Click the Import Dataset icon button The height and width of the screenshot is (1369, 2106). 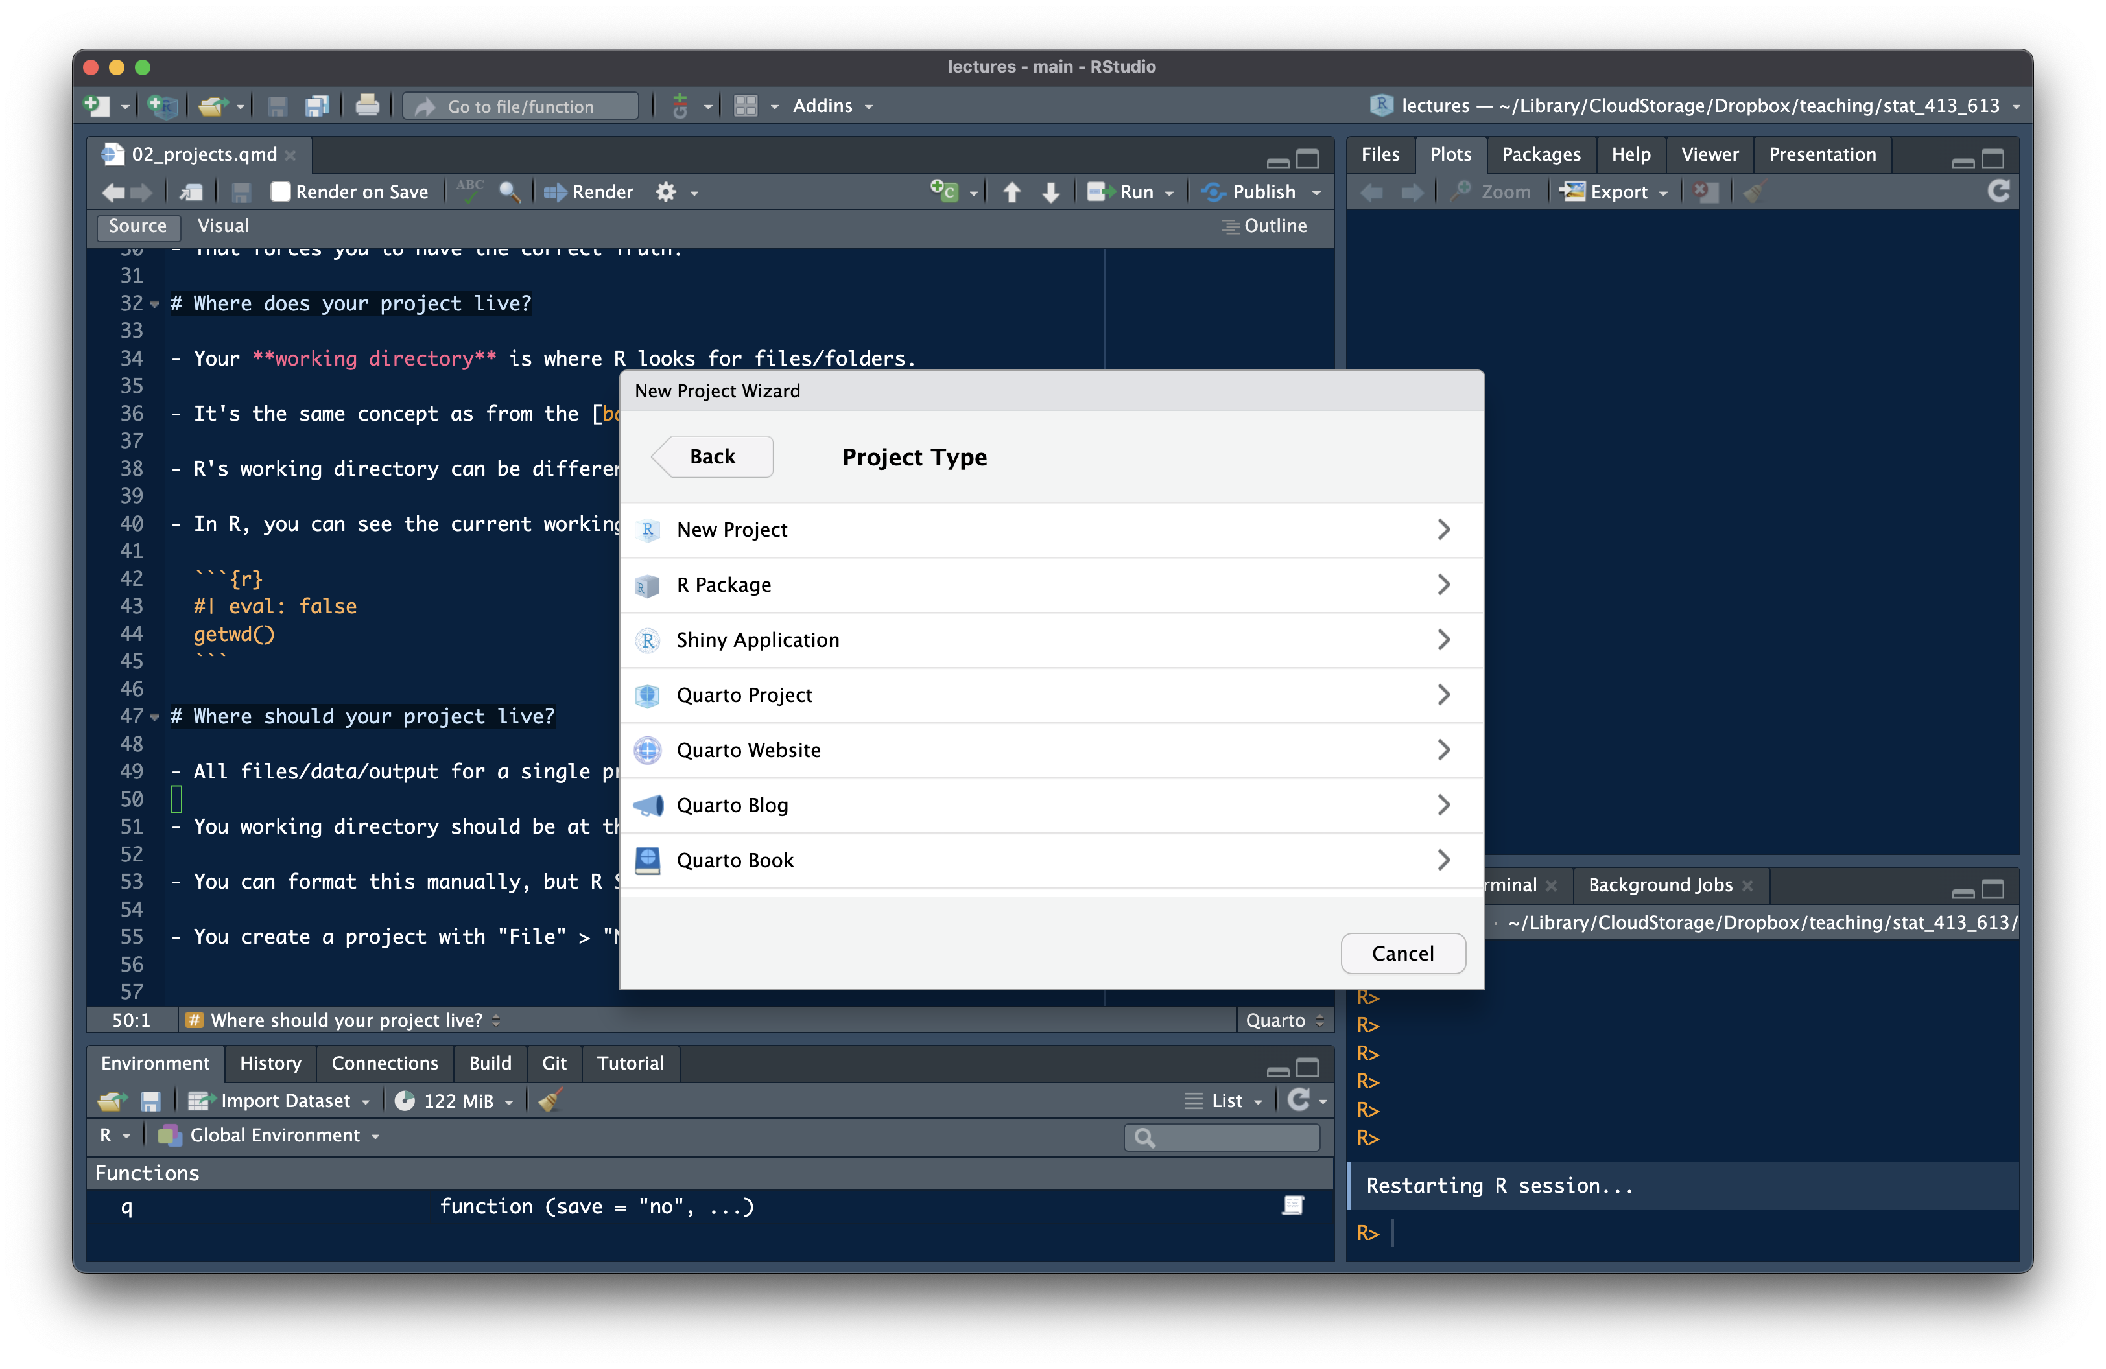coord(269,1101)
